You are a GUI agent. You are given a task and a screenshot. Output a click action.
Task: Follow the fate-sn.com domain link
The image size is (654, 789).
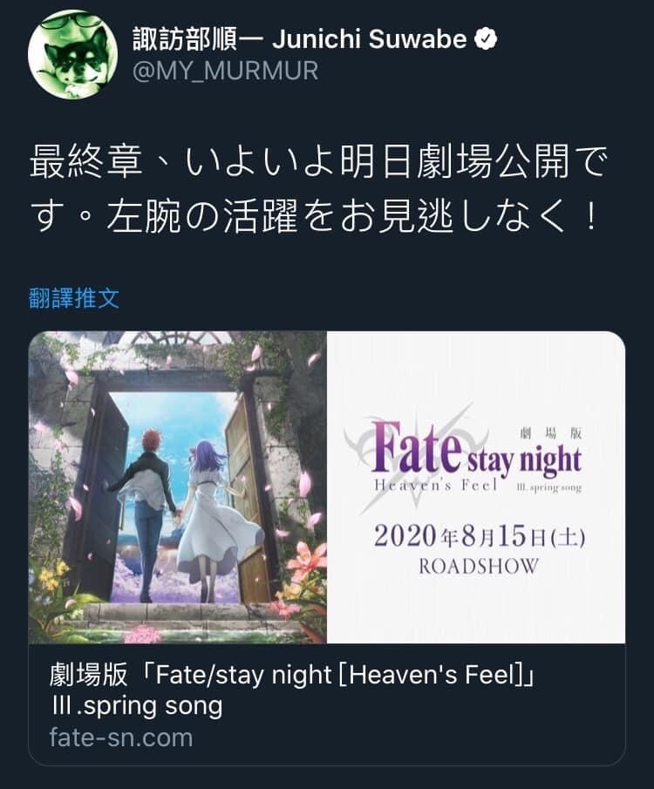point(121,738)
